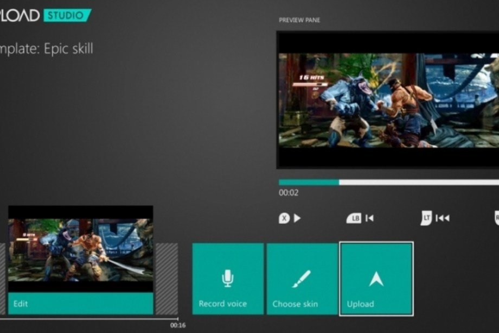The image size is (499, 333).
Task: Jump to start with the LT rewind control
Action: 434,218
